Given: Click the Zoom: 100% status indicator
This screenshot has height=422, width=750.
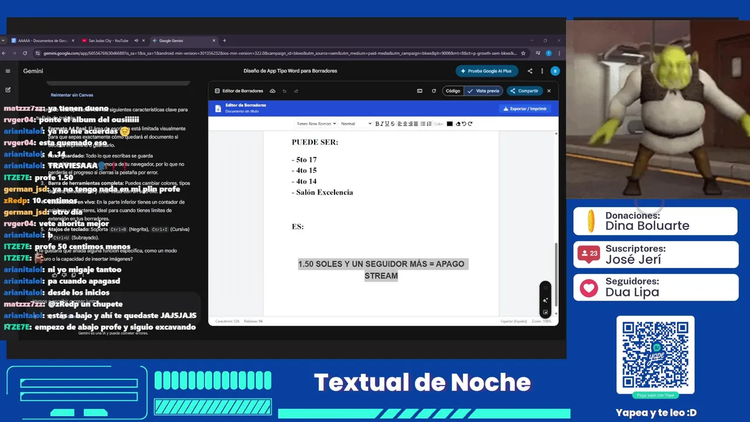Looking at the screenshot, I should pyautogui.click(x=542, y=321).
